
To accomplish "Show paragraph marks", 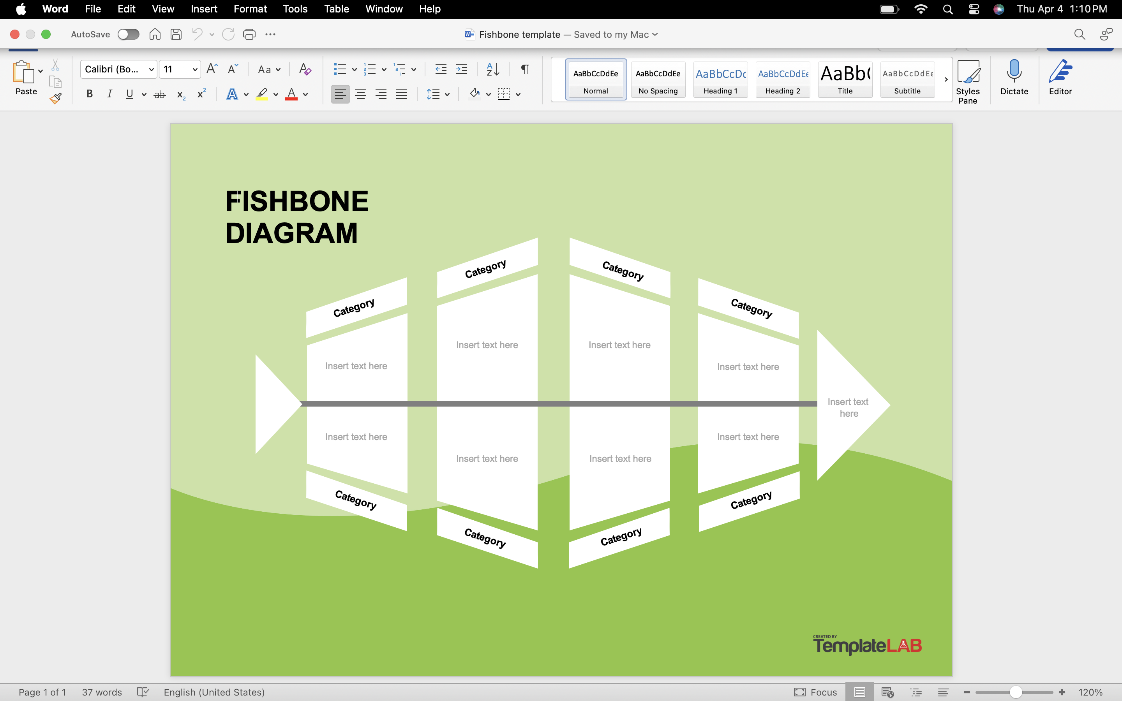I will (524, 69).
